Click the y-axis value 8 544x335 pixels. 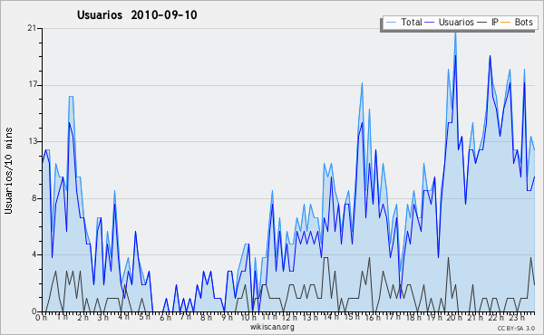point(34,198)
